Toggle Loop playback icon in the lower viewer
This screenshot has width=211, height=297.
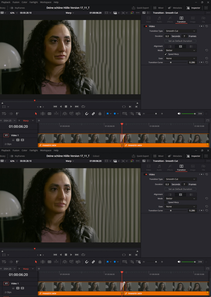tap(83, 255)
